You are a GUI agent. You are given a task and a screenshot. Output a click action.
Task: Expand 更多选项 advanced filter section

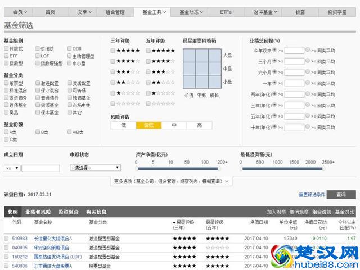[171, 181]
